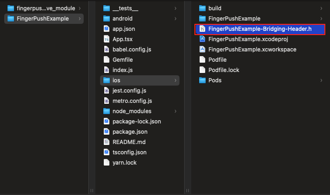Expand the android folder chevron
Viewport: 330px width, 195px height.
(175, 19)
